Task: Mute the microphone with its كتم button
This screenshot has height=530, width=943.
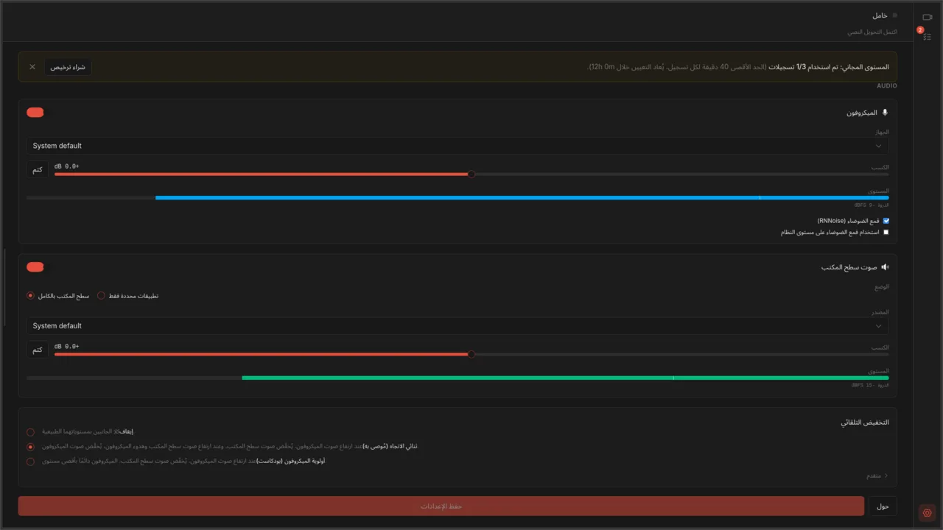Action: [x=38, y=169]
